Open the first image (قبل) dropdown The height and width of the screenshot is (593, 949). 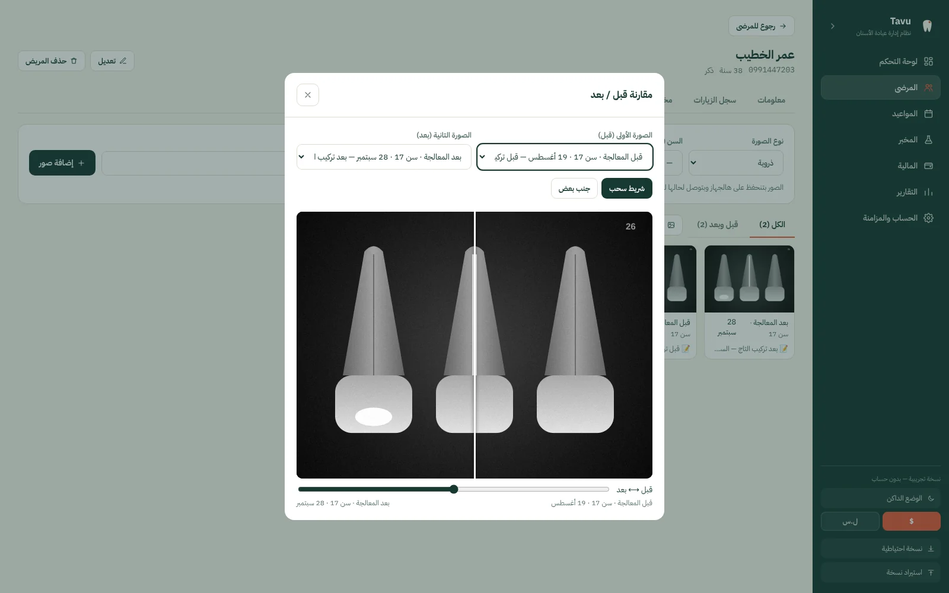coord(565,157)
